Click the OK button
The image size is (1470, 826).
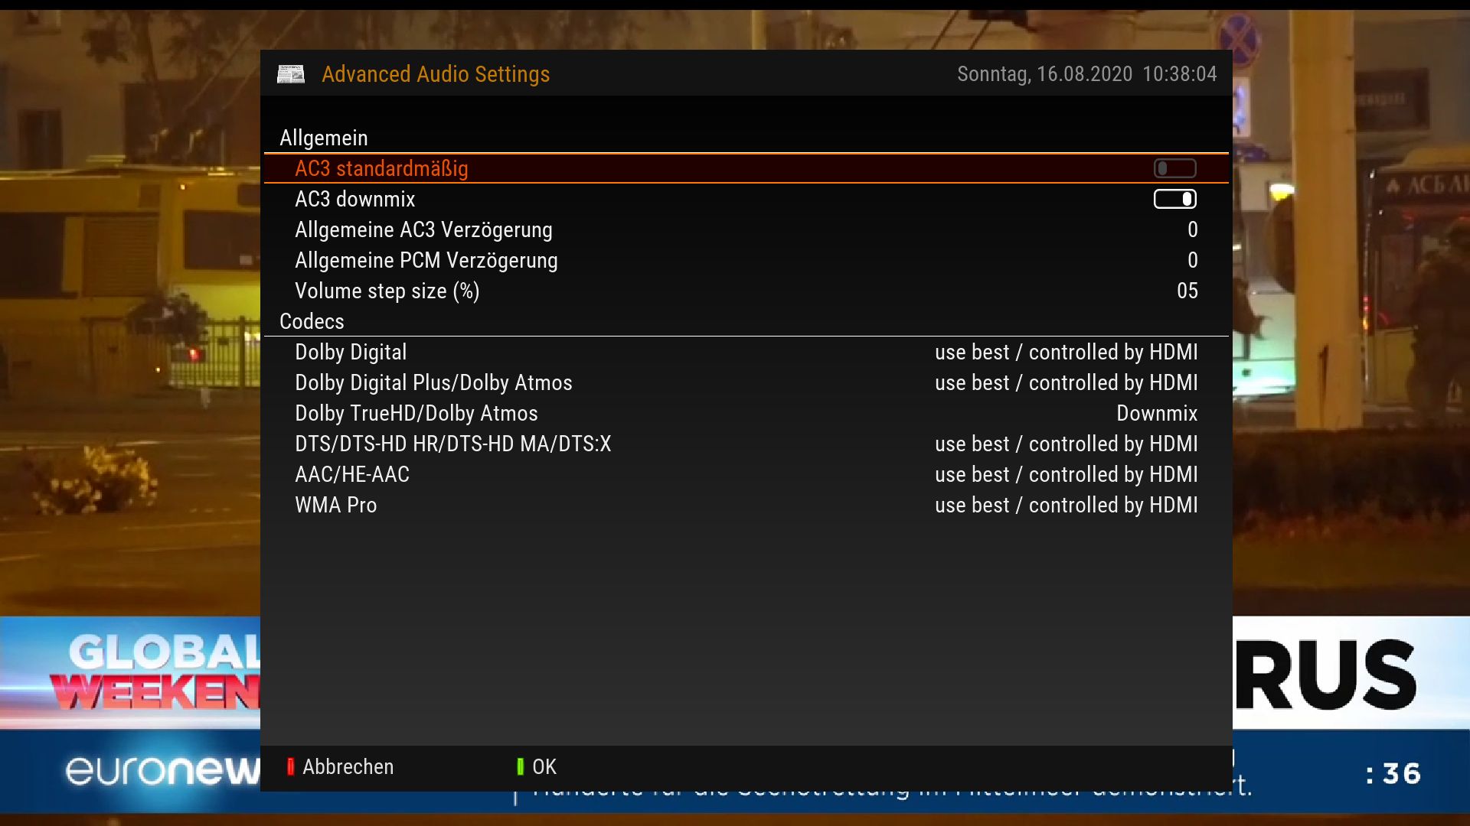coord(544,766)
